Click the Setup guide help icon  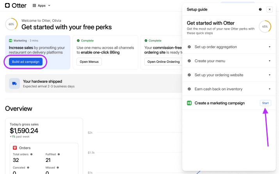pyautogui.click(x=260, y=9)
